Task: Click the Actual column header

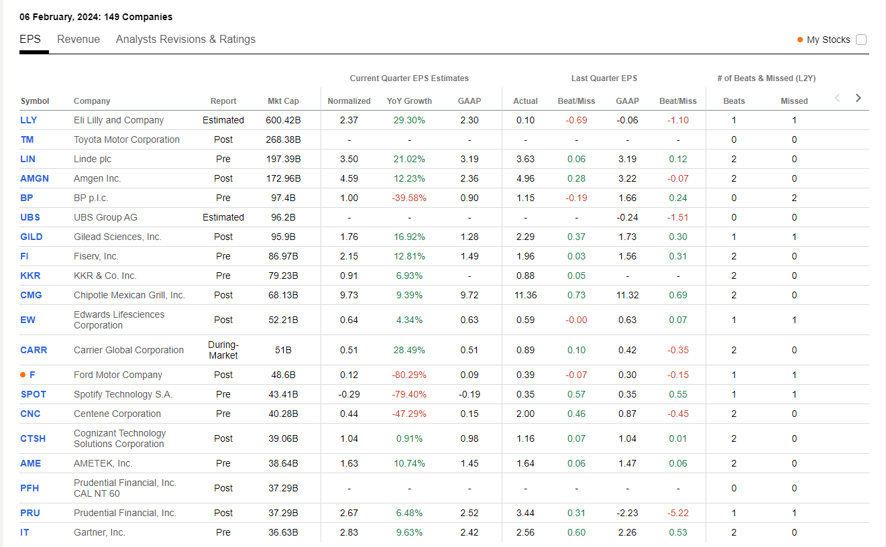Action: tap(525, 101)
